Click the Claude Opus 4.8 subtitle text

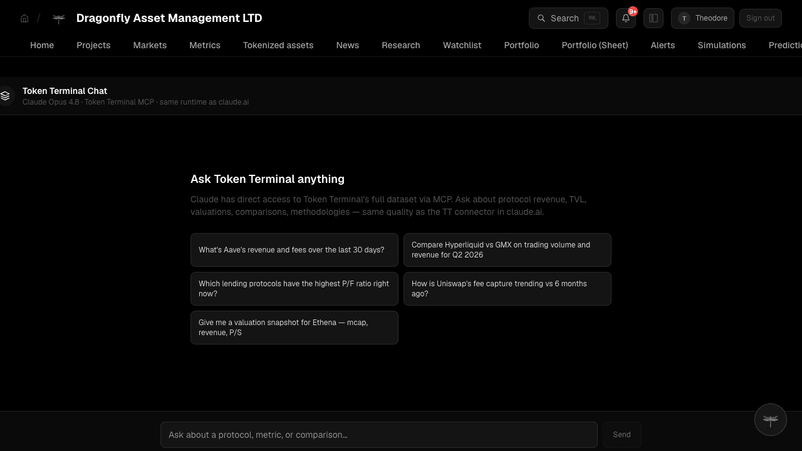(135, 102)
